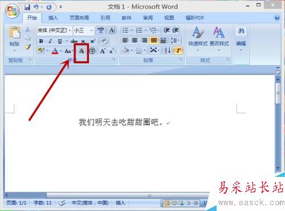Toggle show/hide paragraph marks

pos(178,51)
